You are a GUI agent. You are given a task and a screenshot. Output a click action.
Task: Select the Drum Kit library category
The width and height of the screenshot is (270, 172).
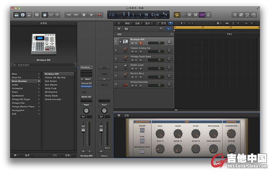coord(25,78)
